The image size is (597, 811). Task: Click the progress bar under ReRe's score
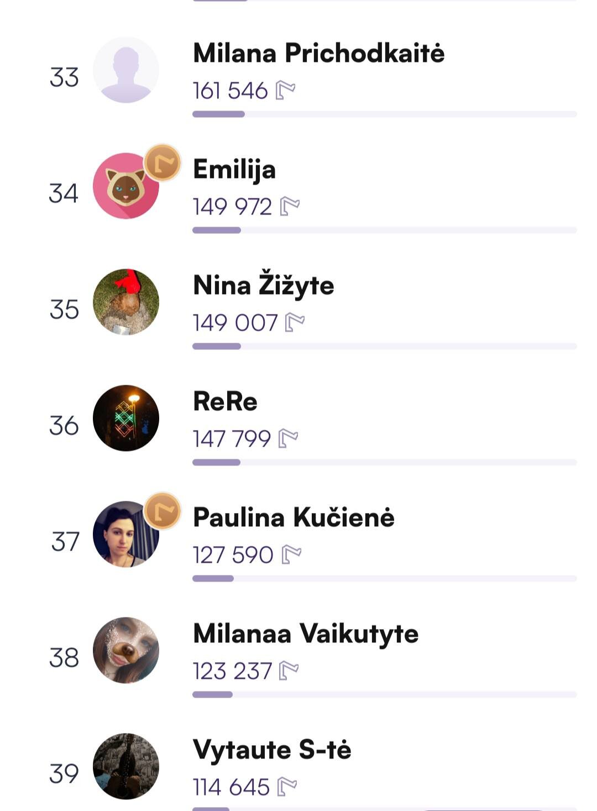tap(384, 462)
